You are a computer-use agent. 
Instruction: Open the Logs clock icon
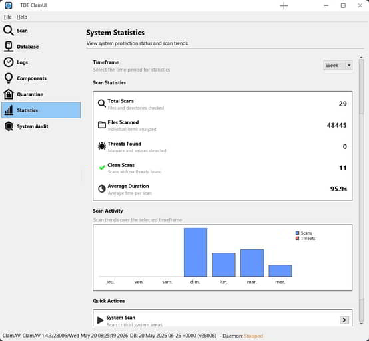coord(9,62)
